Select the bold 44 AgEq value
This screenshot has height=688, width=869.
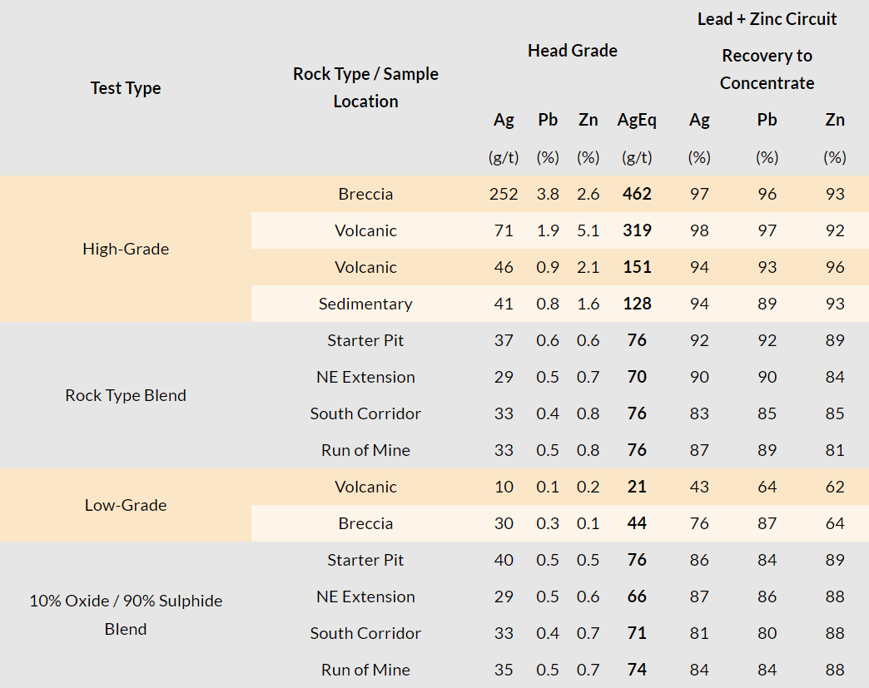tap(637, 523)
